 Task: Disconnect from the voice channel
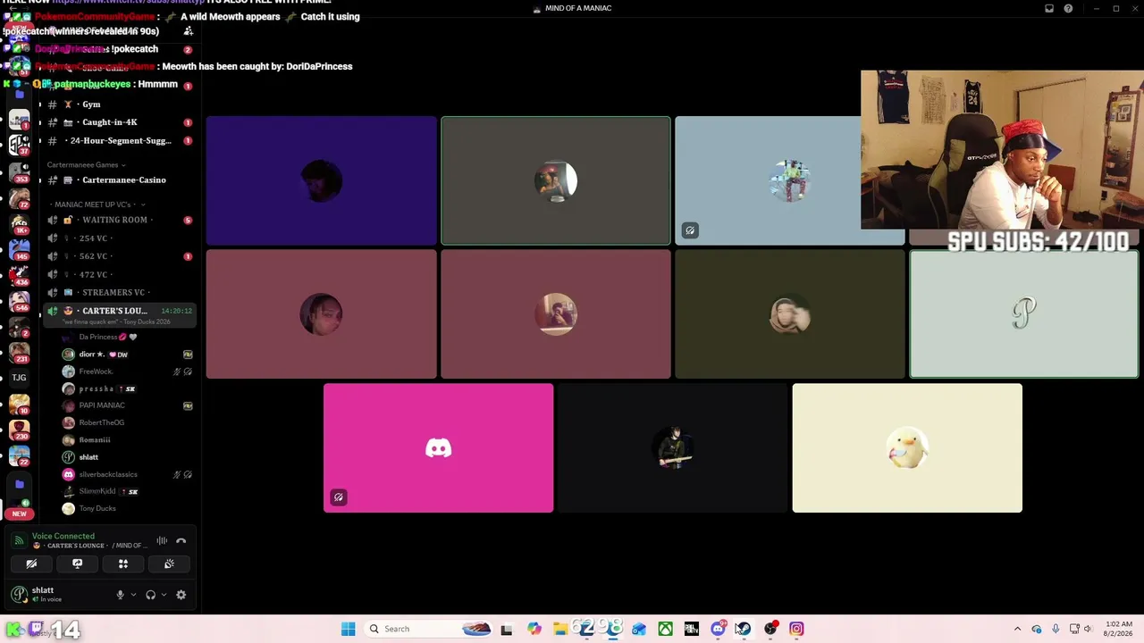[x=181, y=540]
